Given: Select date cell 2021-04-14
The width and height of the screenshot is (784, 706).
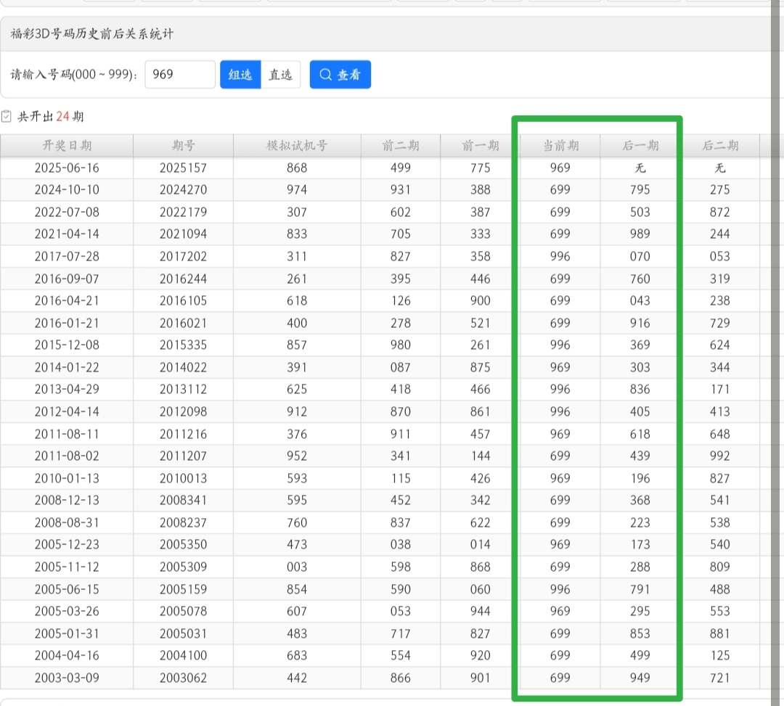Looking at the screenshot, I should tap(67, 234).
